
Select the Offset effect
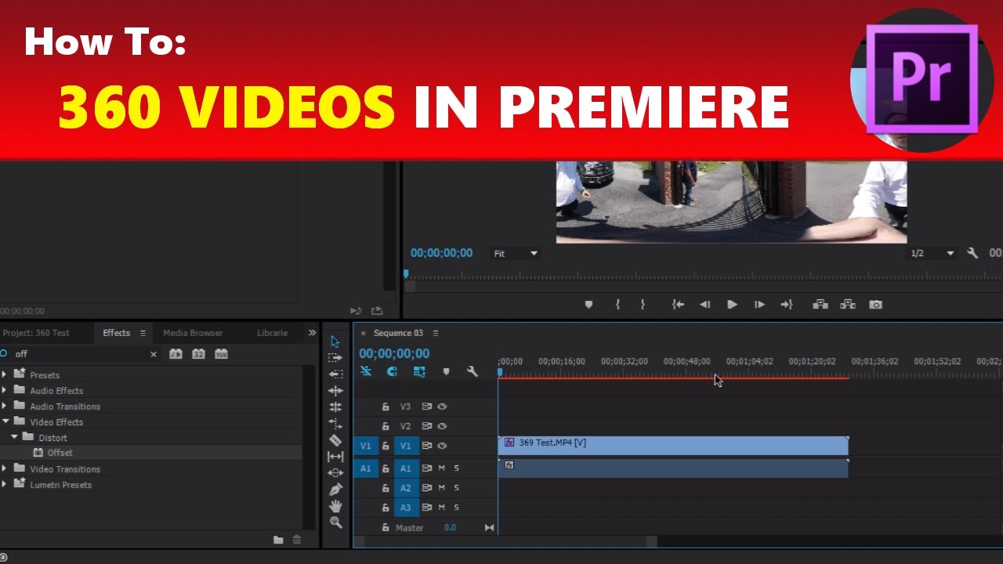click(60, 453)
